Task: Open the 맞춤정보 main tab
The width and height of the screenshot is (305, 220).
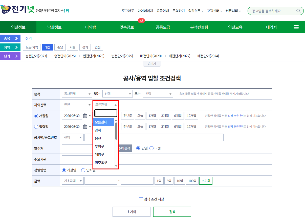Action: pos(127,27)
